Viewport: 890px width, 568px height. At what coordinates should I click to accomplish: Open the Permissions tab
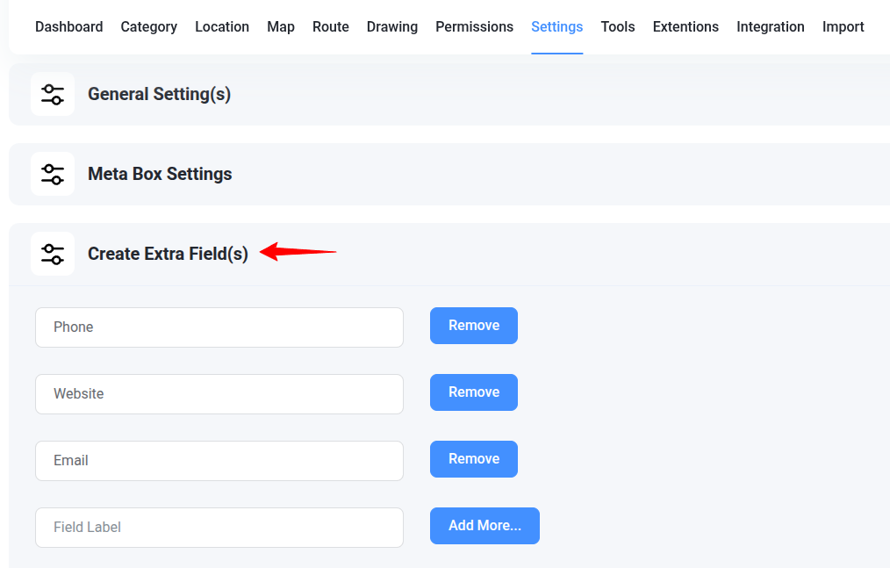474,26
